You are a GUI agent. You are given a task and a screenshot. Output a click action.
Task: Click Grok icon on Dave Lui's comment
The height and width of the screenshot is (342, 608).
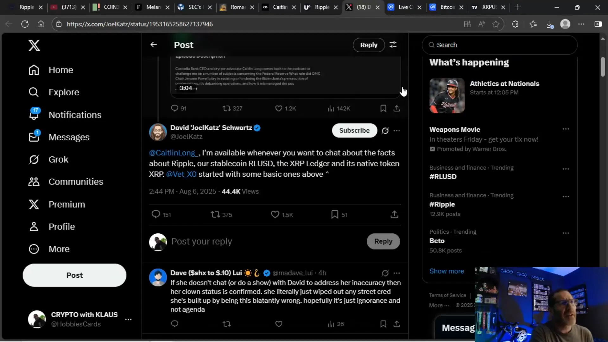(385, 273)
